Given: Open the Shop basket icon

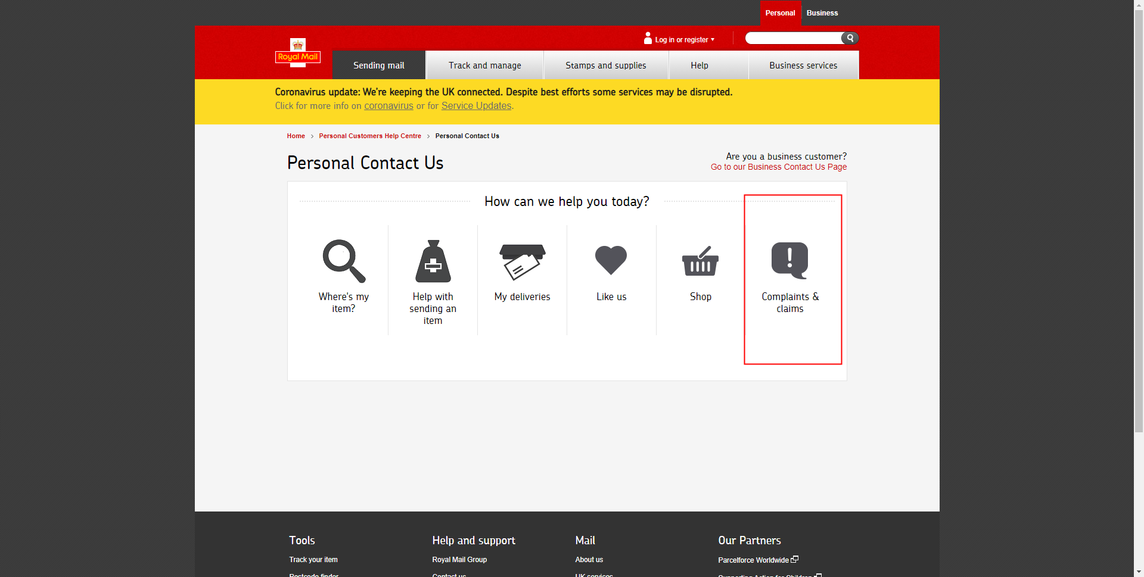Looking at the screenshot, I should 700,261.
